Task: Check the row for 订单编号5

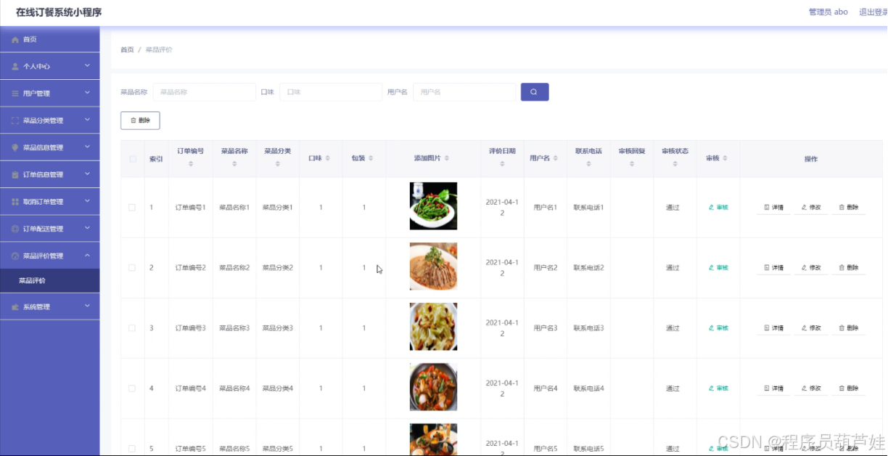Action: (132, 449)
